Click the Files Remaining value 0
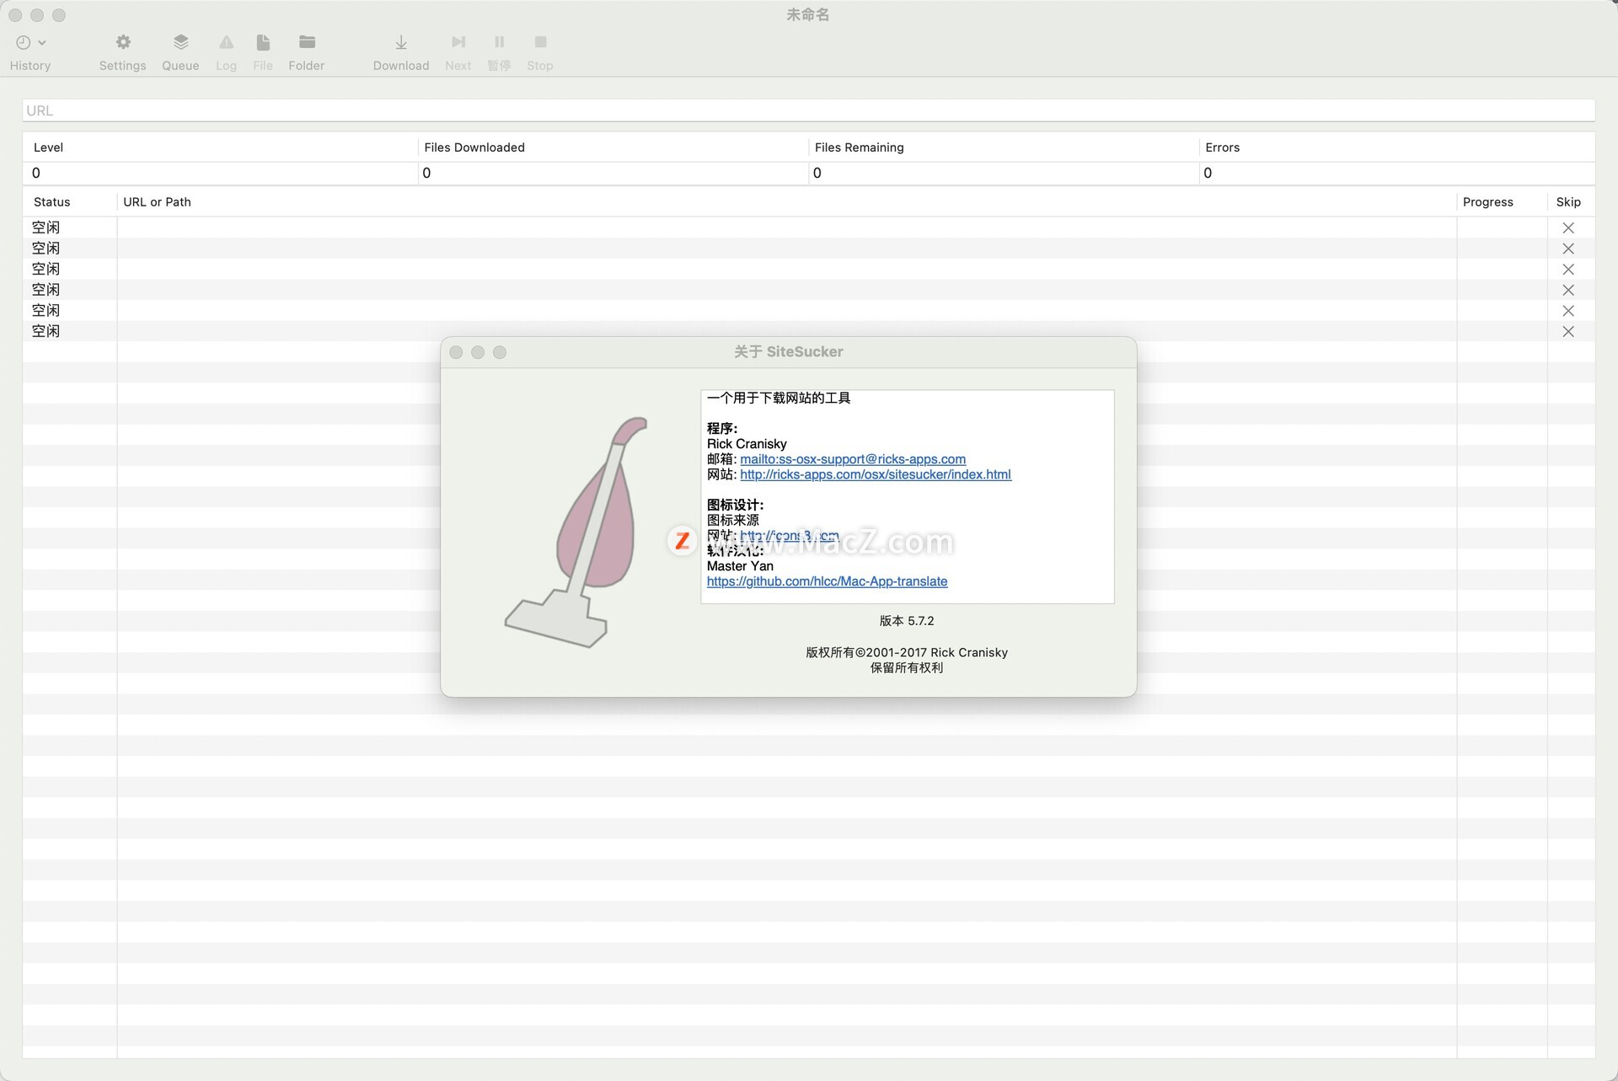Viewport: 1618px width, 1081px height. point(817,173)
